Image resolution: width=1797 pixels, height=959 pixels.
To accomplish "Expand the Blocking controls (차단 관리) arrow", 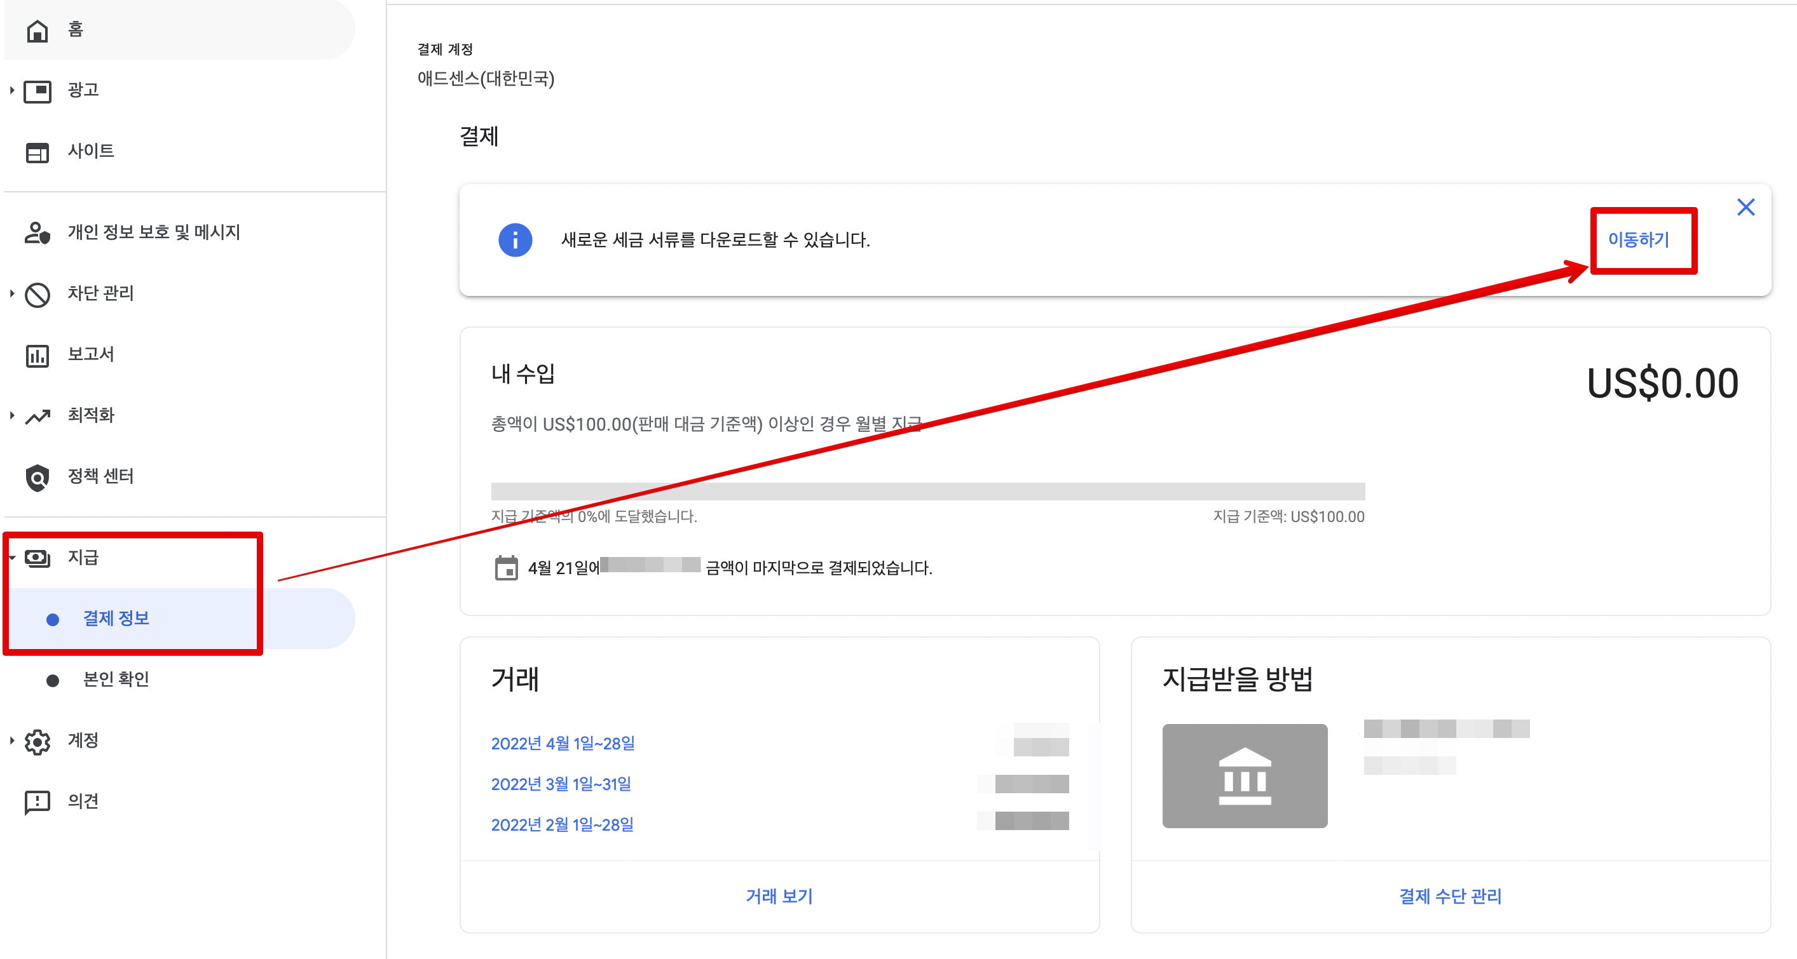I will 12,293.
